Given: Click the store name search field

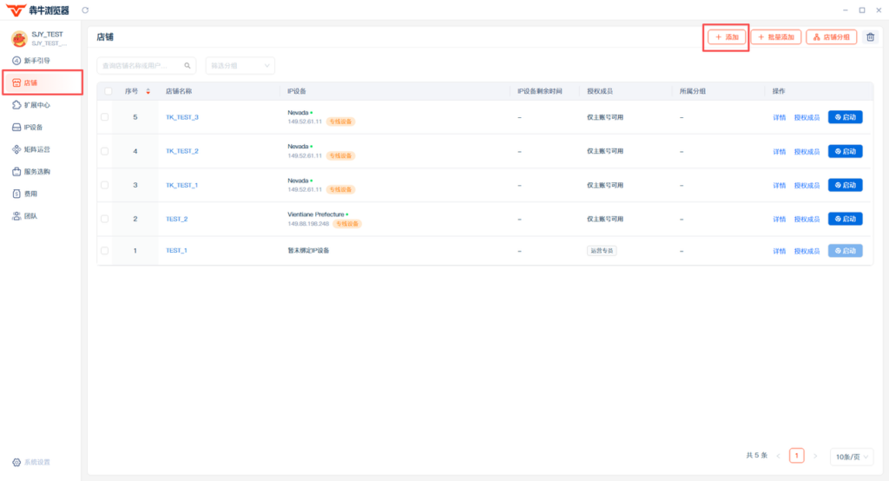Looking at the screenshot, I should coord(146,66).
